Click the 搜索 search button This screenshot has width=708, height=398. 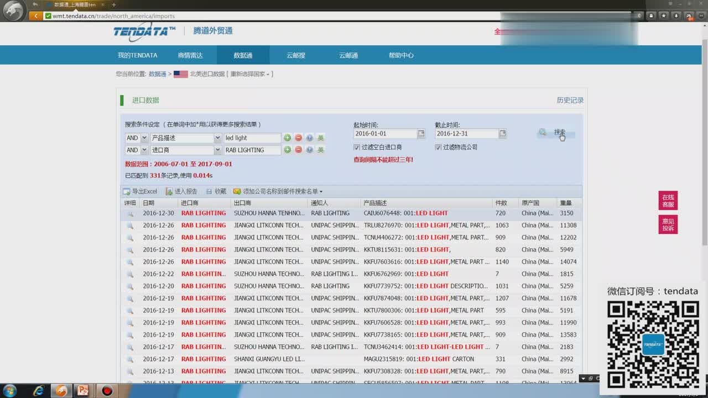coord(555,133)
